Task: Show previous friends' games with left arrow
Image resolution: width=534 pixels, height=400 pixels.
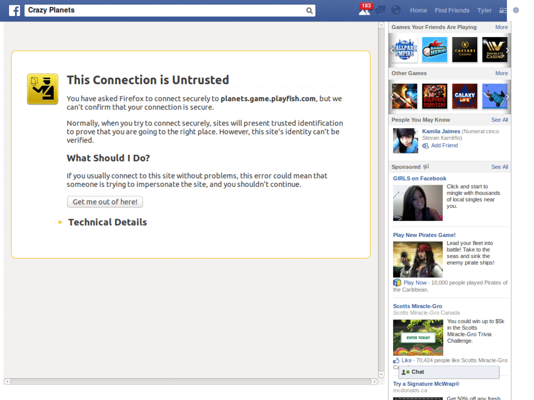Action: pos(392,51)
